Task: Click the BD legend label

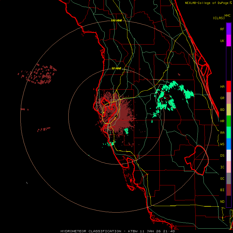Action: (222, 110)
